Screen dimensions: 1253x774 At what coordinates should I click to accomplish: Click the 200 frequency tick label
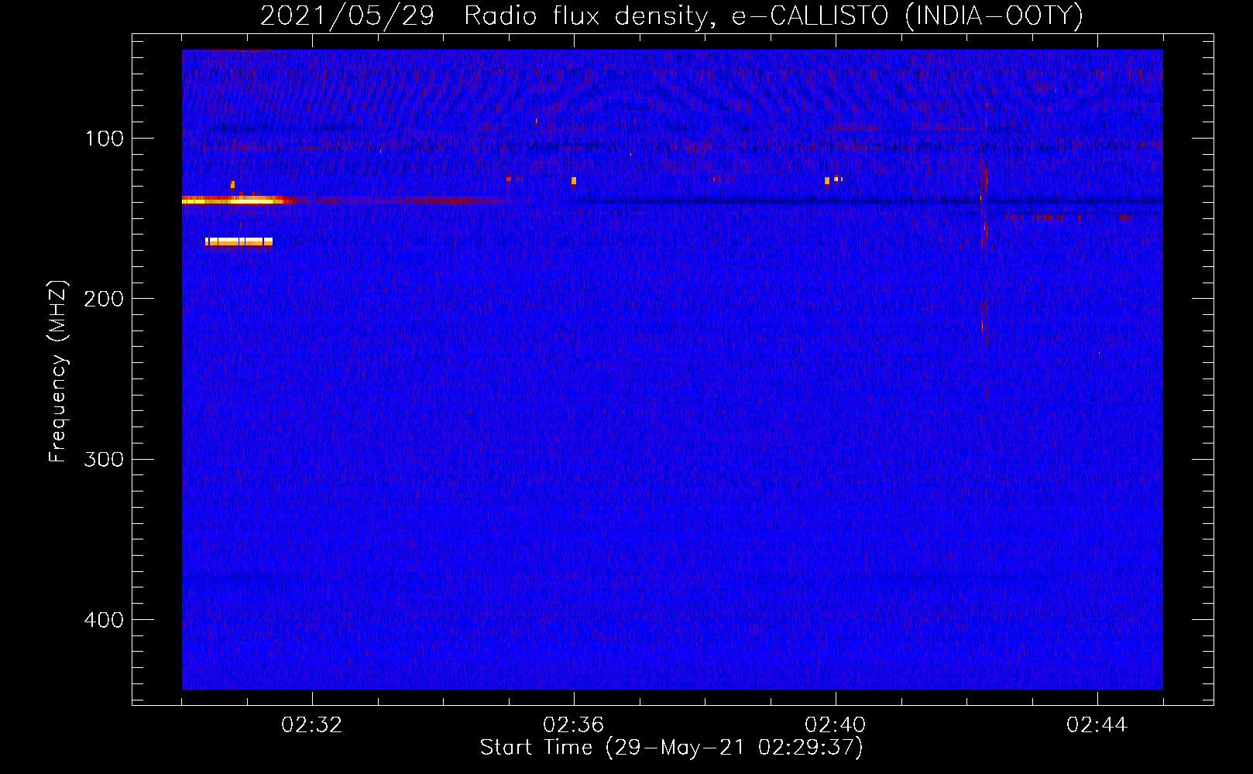click(x=105, y=299)
